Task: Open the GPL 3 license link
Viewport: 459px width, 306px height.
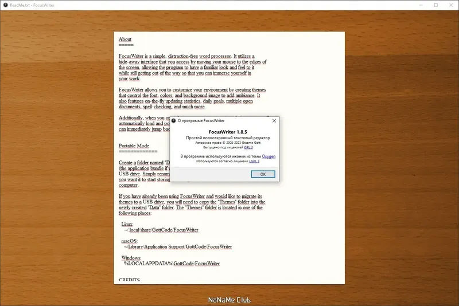Action: [x=248, y=147]
